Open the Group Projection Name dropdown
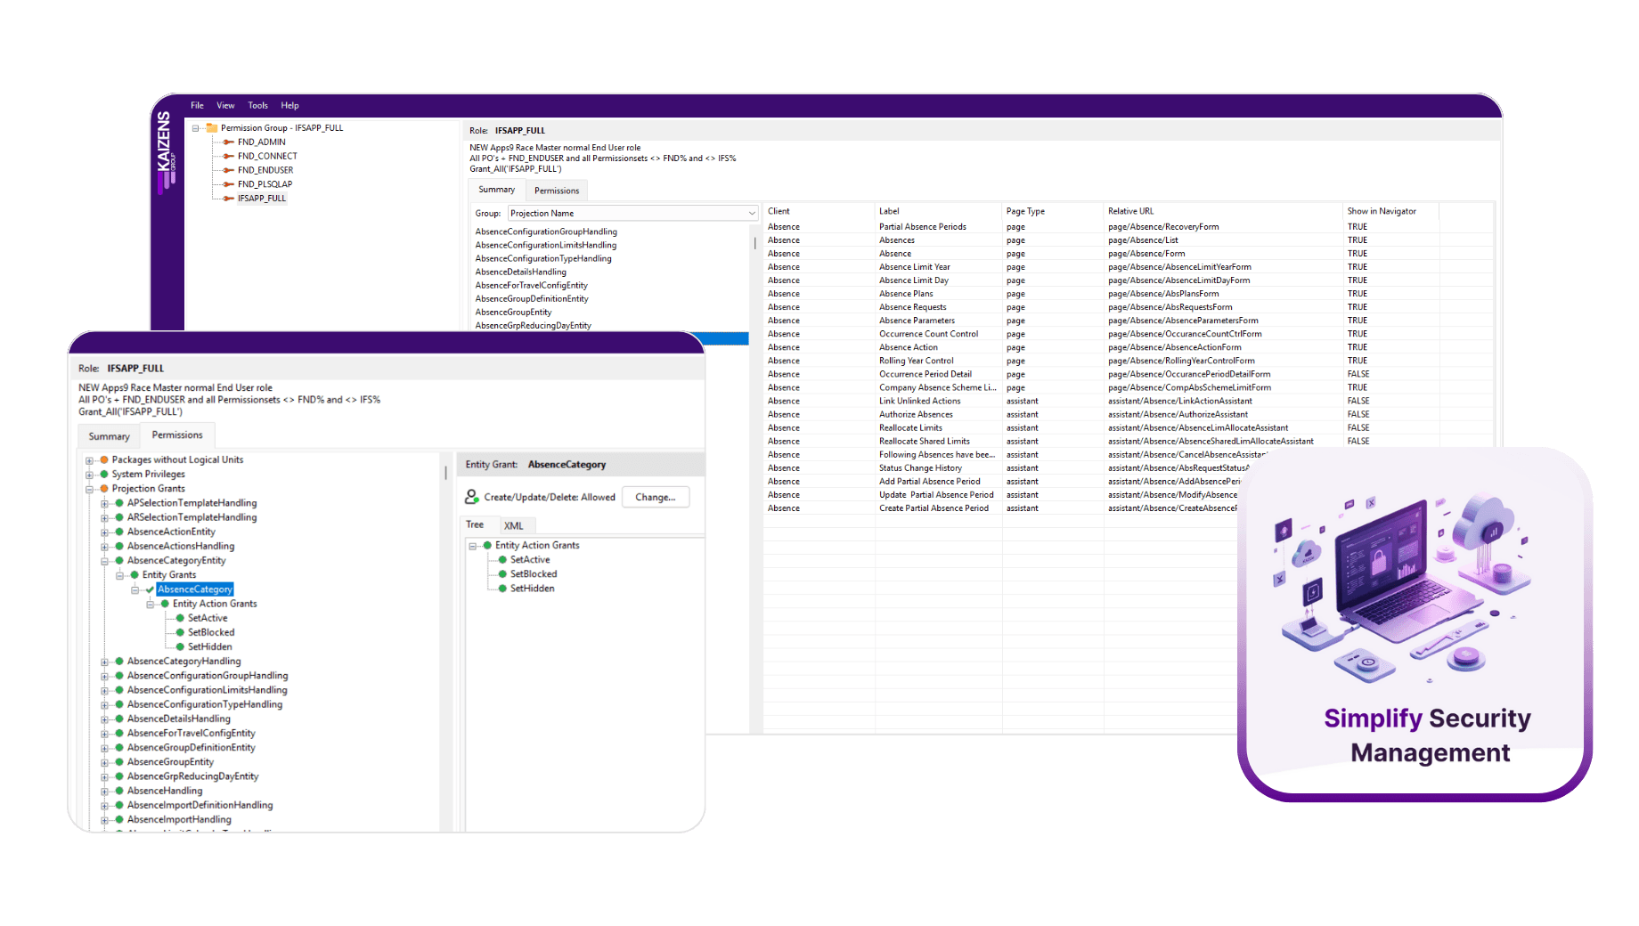Viewport: 1639px width, 926px height. [x=632, y=214]
